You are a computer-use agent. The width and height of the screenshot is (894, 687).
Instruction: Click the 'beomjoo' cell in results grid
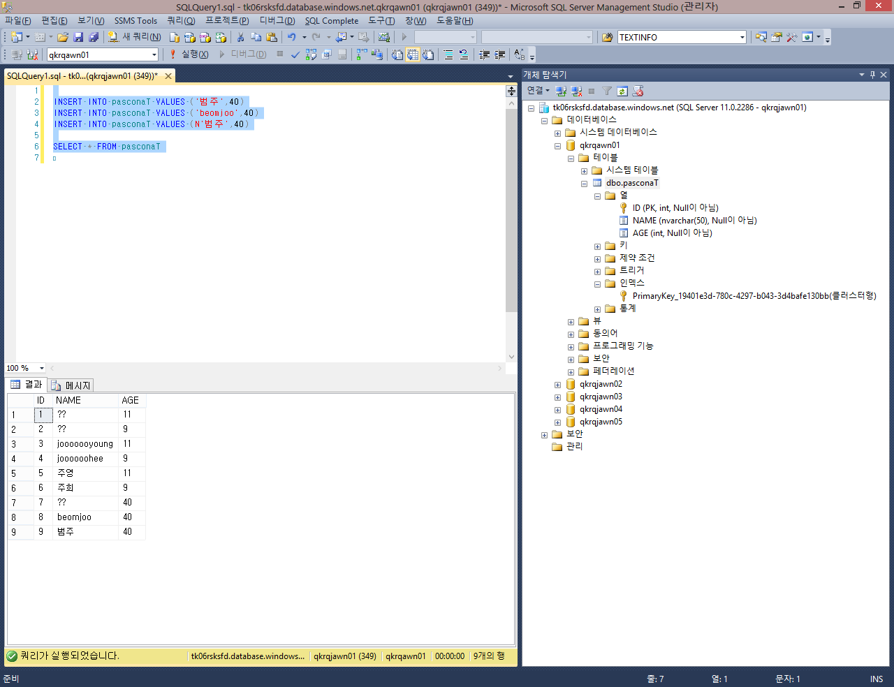[x=86, y=517]
